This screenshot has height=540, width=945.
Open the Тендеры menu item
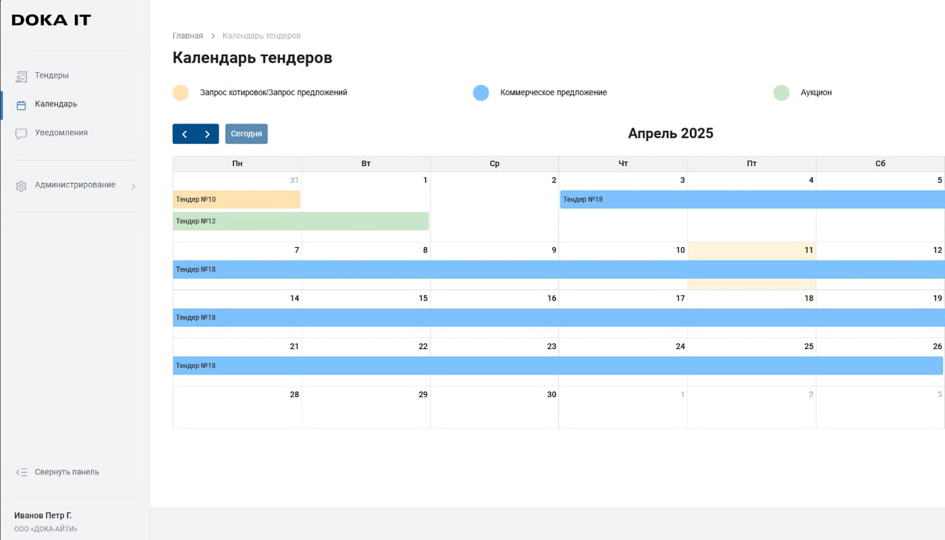point(52,76)
